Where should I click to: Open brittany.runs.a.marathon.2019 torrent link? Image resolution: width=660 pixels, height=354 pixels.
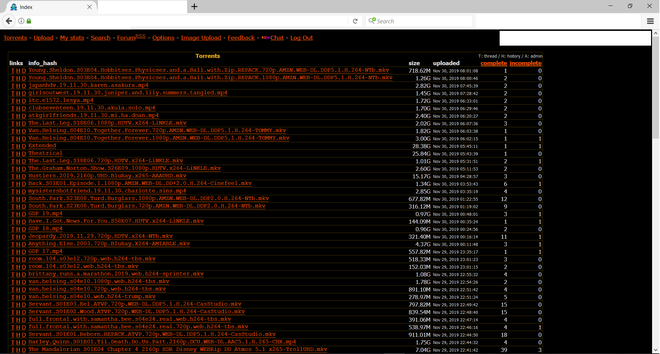pyautogui.click(x=116, y=274)
